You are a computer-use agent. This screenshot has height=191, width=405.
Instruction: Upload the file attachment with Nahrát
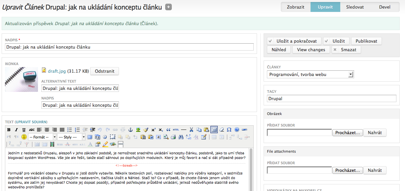tap(375, 170)
